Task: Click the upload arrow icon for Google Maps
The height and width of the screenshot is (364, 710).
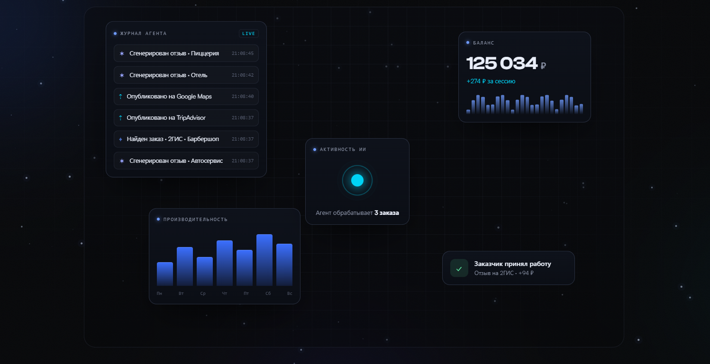Action: pos(120,97)
